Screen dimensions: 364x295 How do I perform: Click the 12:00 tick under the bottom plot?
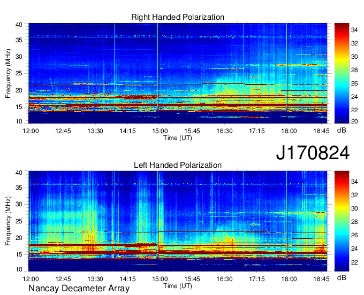31,279
